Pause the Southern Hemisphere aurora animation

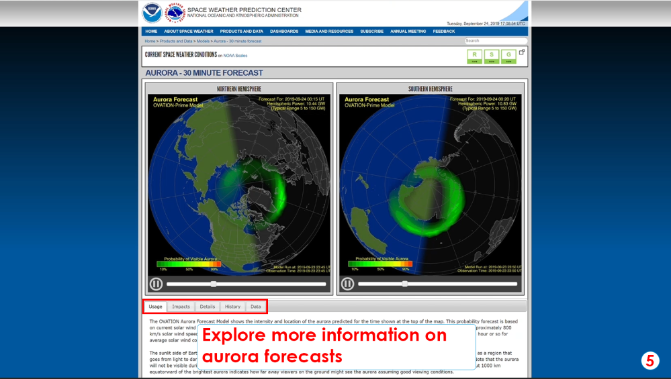[347, 284]
